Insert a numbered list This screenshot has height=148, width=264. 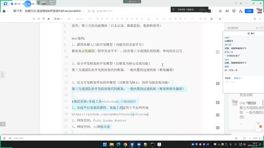[x=164, y=19]
